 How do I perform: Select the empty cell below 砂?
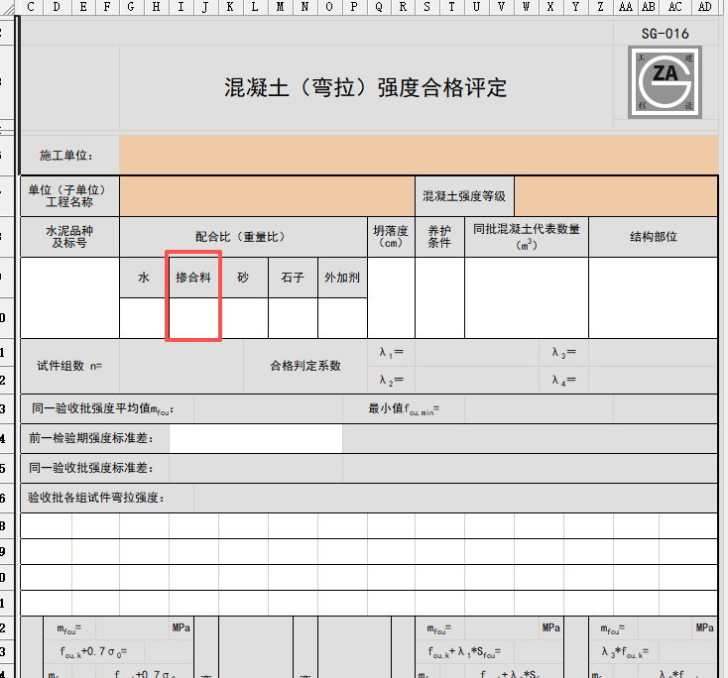click(243, 318)
